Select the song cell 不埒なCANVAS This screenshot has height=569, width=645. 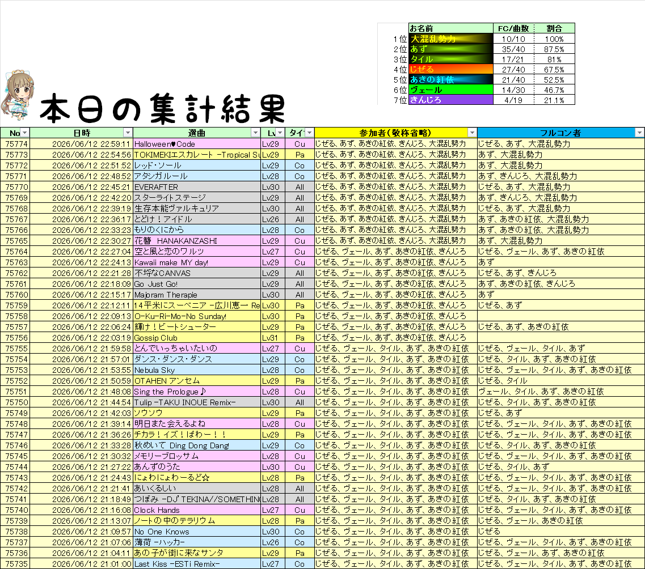(197, 273)
